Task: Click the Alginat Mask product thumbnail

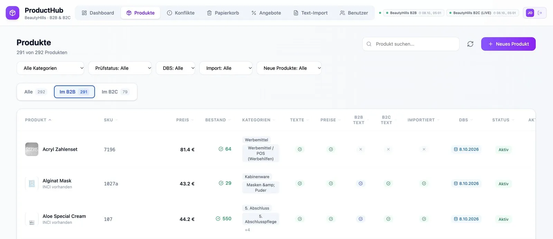Action: [x=32, y=184]
